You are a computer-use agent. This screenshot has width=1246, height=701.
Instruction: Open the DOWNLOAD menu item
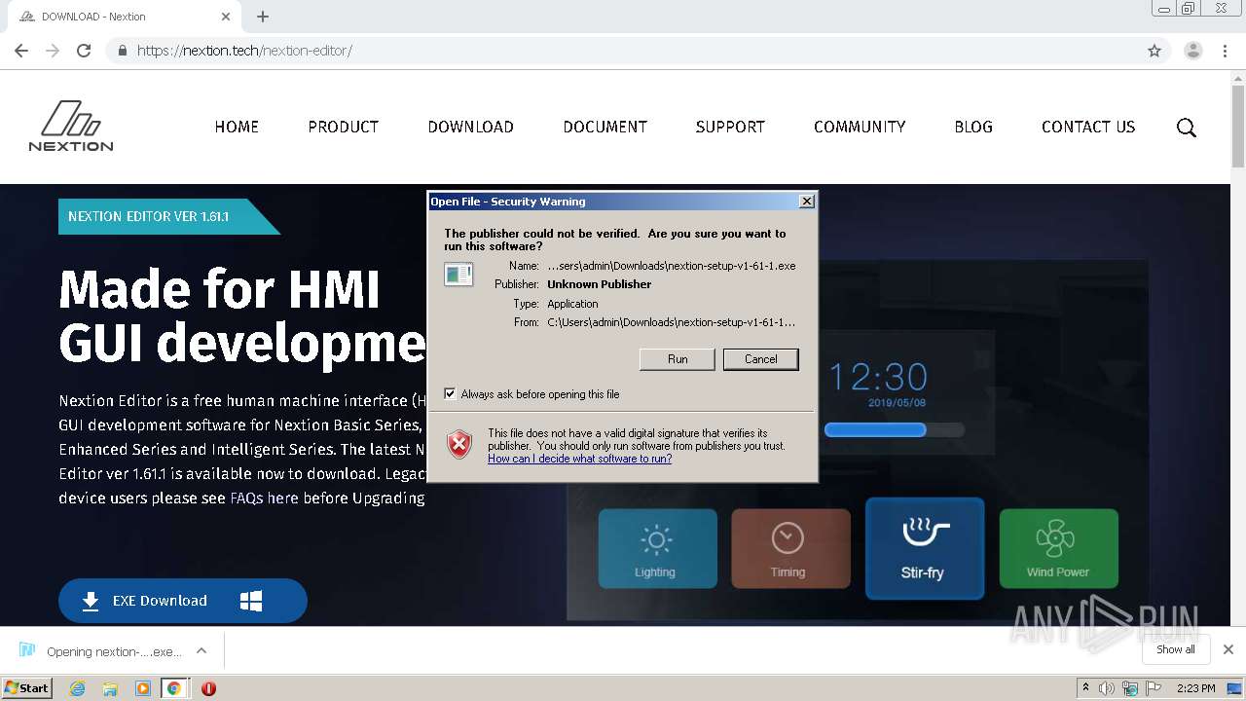(x=470, y=127)
